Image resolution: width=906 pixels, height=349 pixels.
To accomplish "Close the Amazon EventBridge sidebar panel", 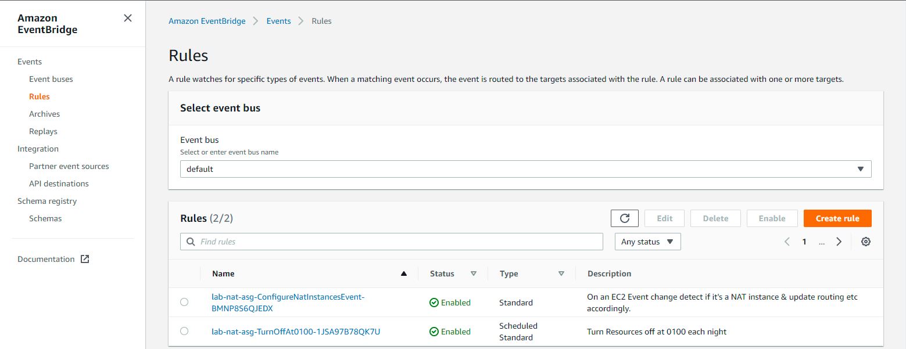I will (128, 18).
